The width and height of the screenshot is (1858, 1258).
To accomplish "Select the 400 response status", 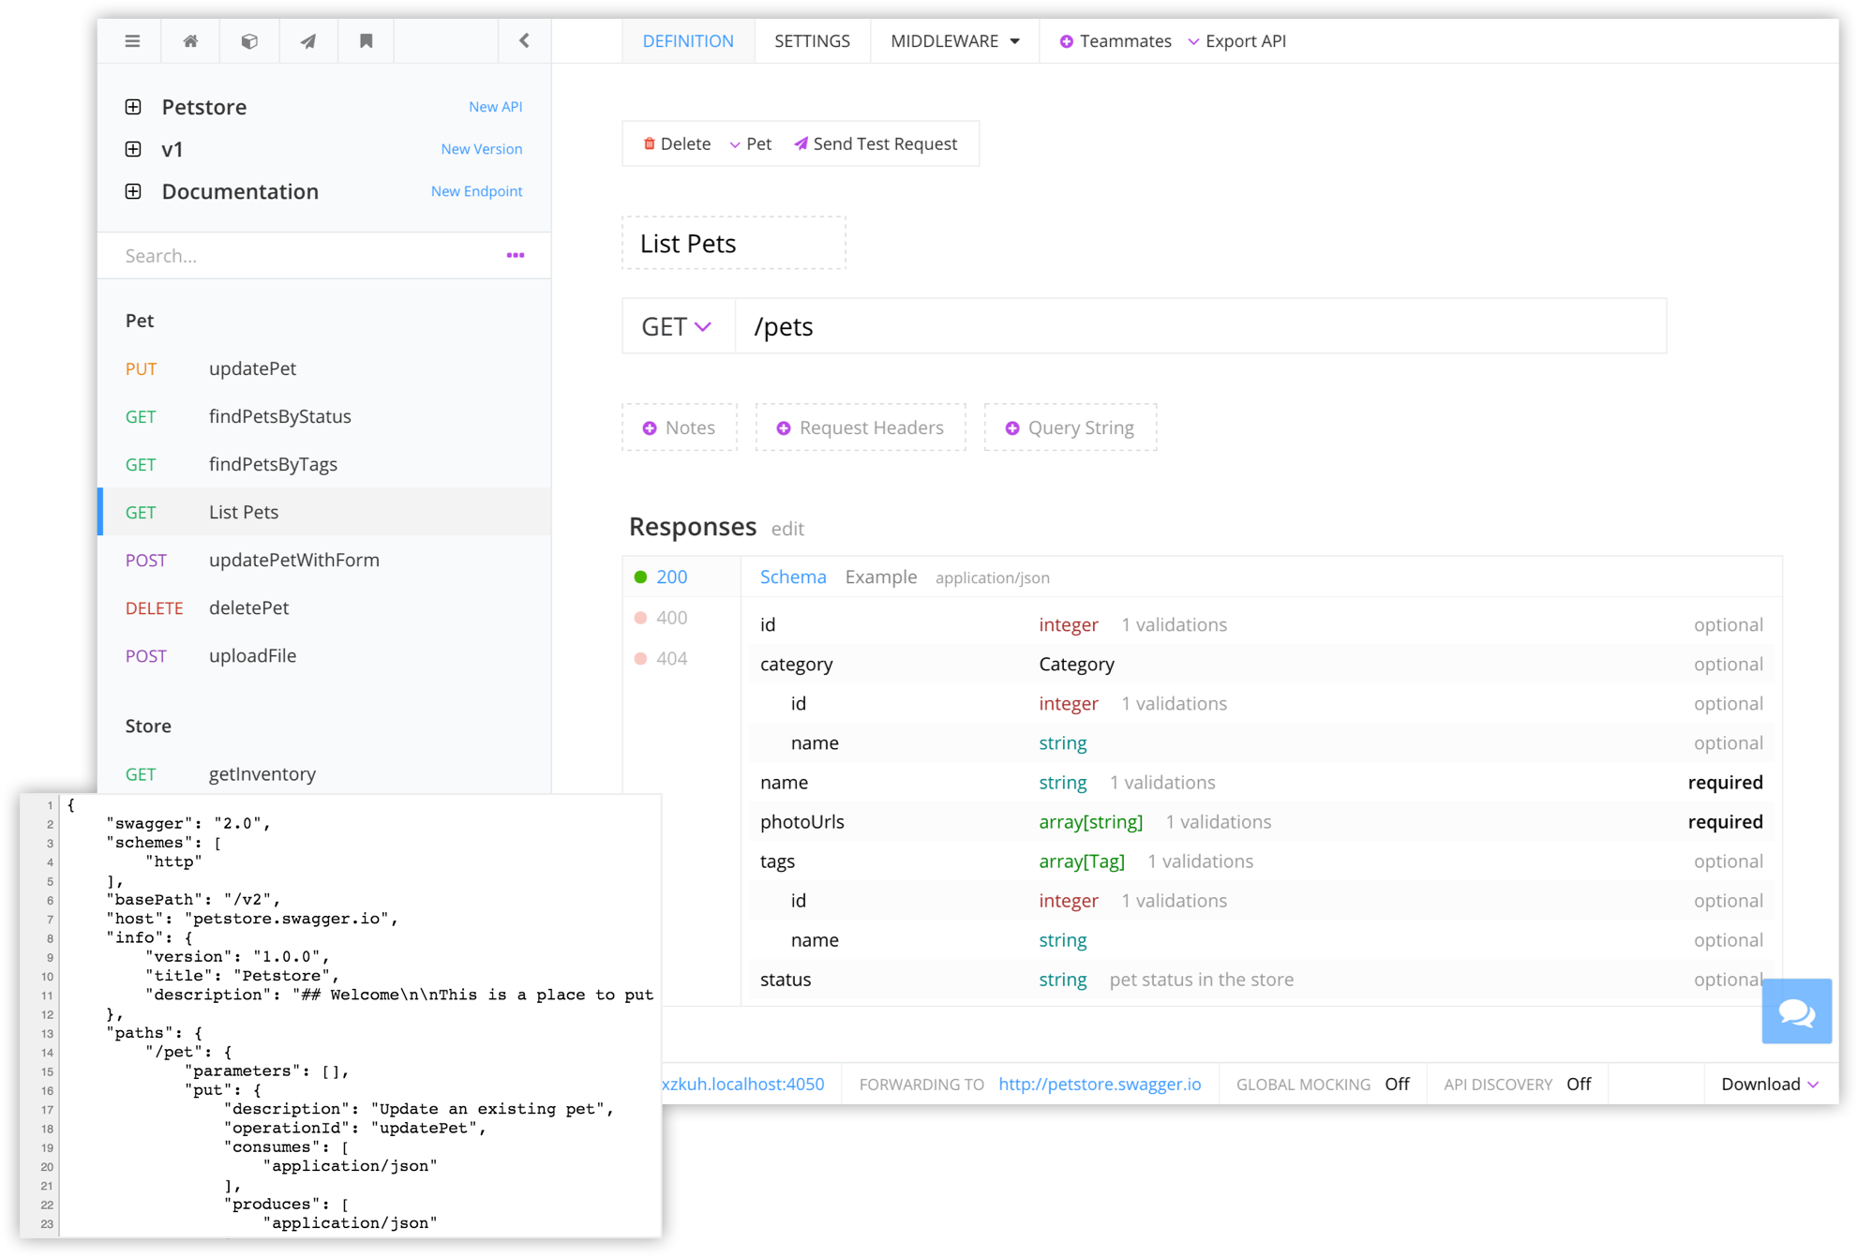I will (671, 618).
